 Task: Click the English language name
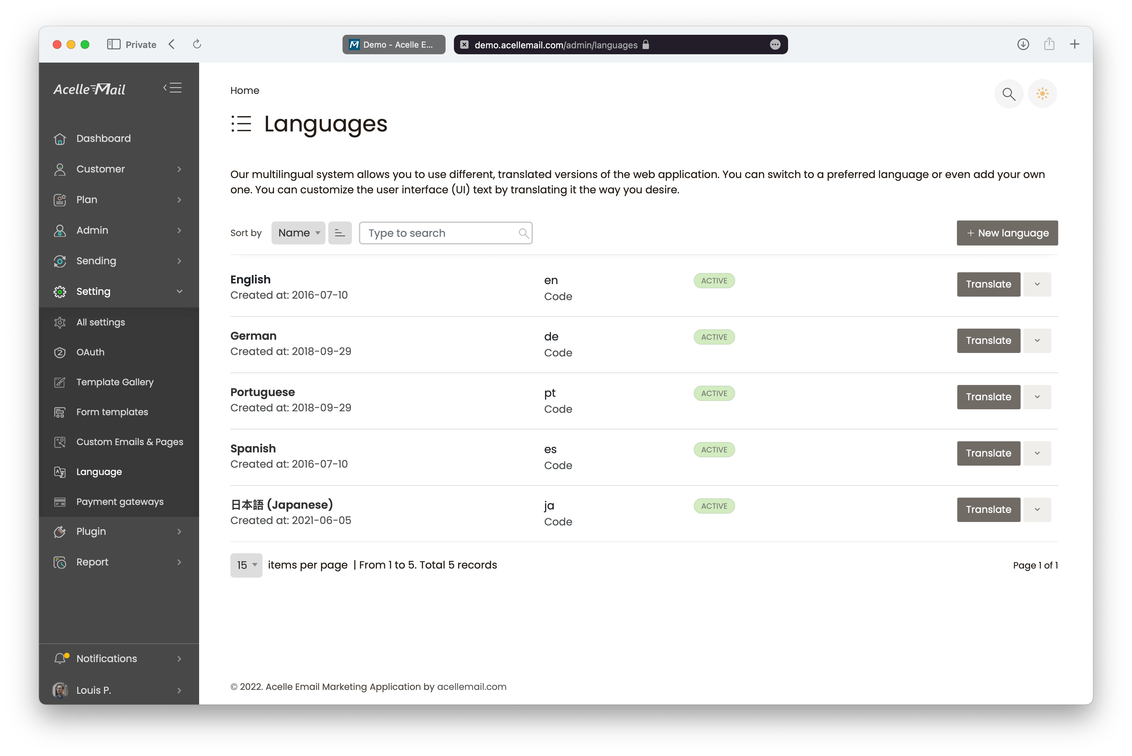(x=250, y=280)
